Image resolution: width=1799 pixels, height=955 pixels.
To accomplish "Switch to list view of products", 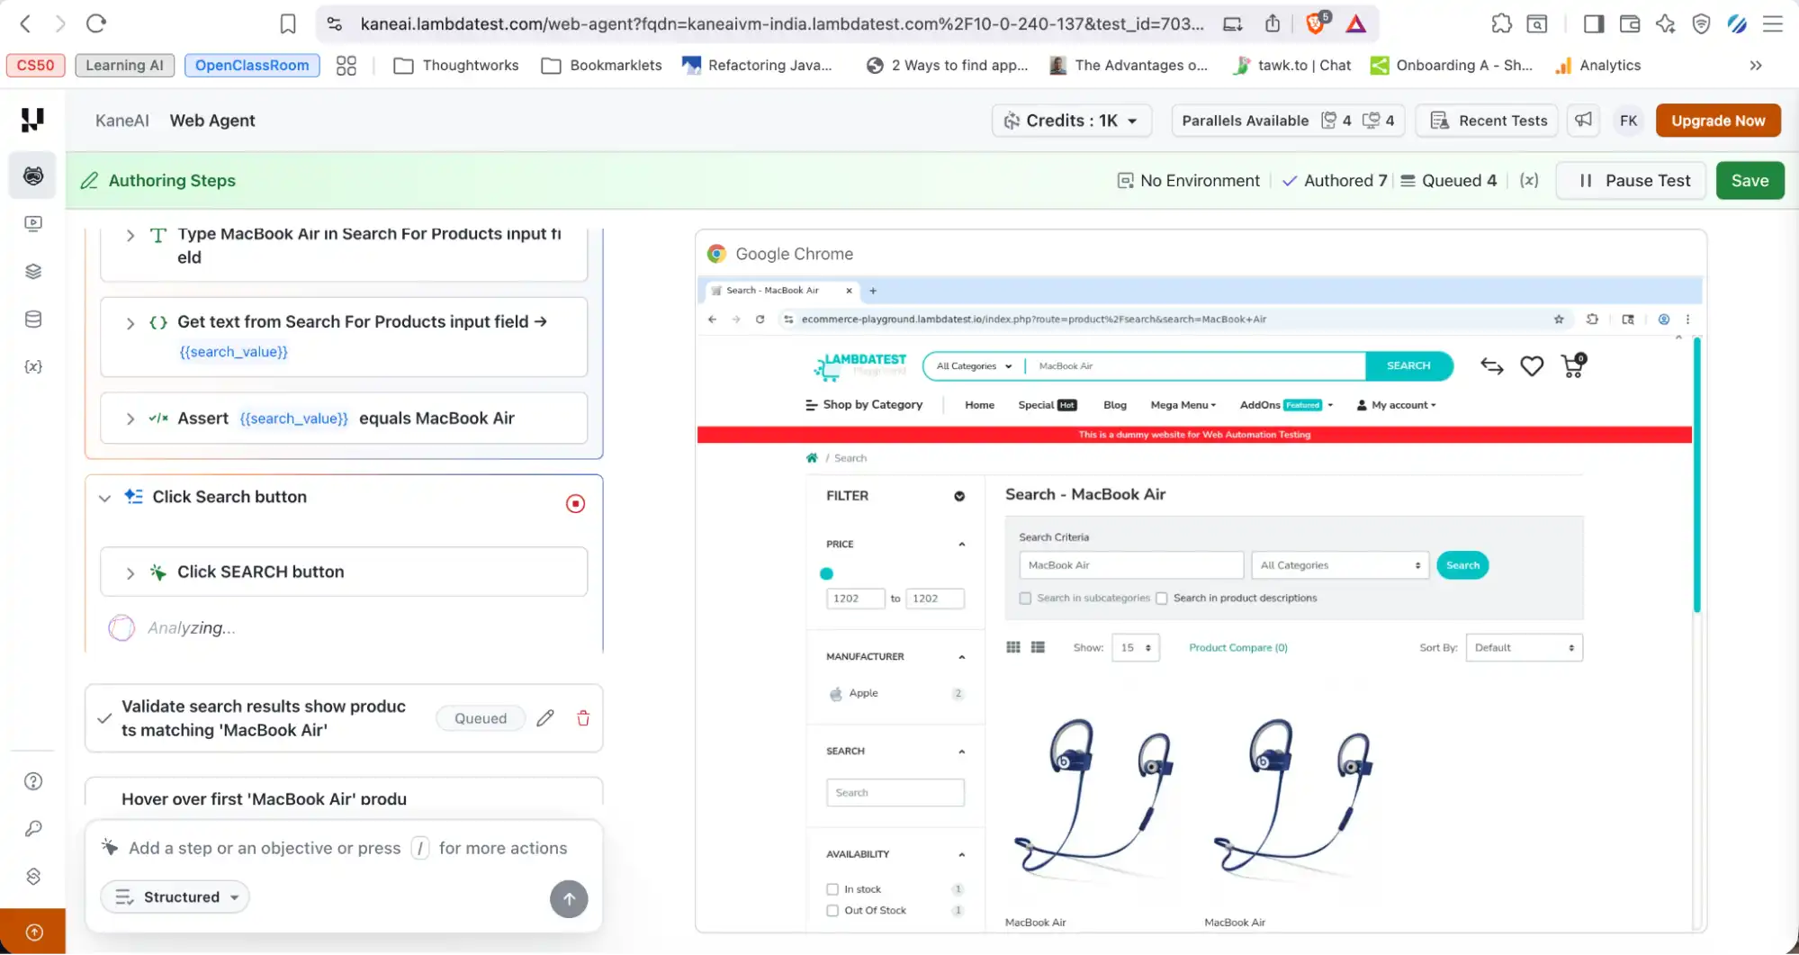I will (x=1038, y=647).
